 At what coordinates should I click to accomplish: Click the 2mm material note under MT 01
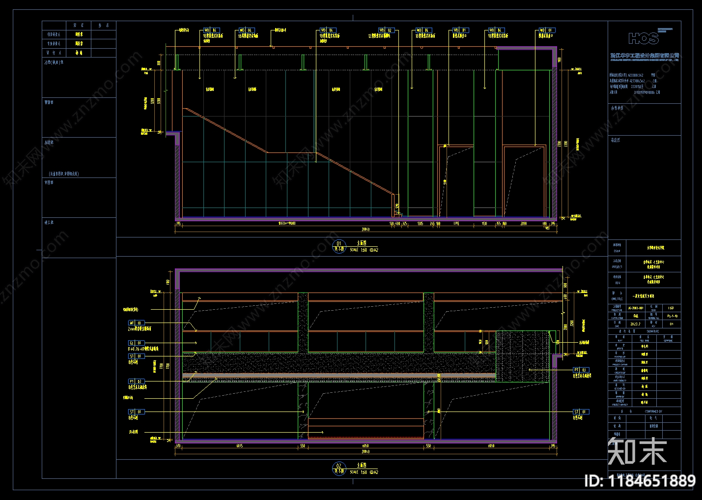140,329
